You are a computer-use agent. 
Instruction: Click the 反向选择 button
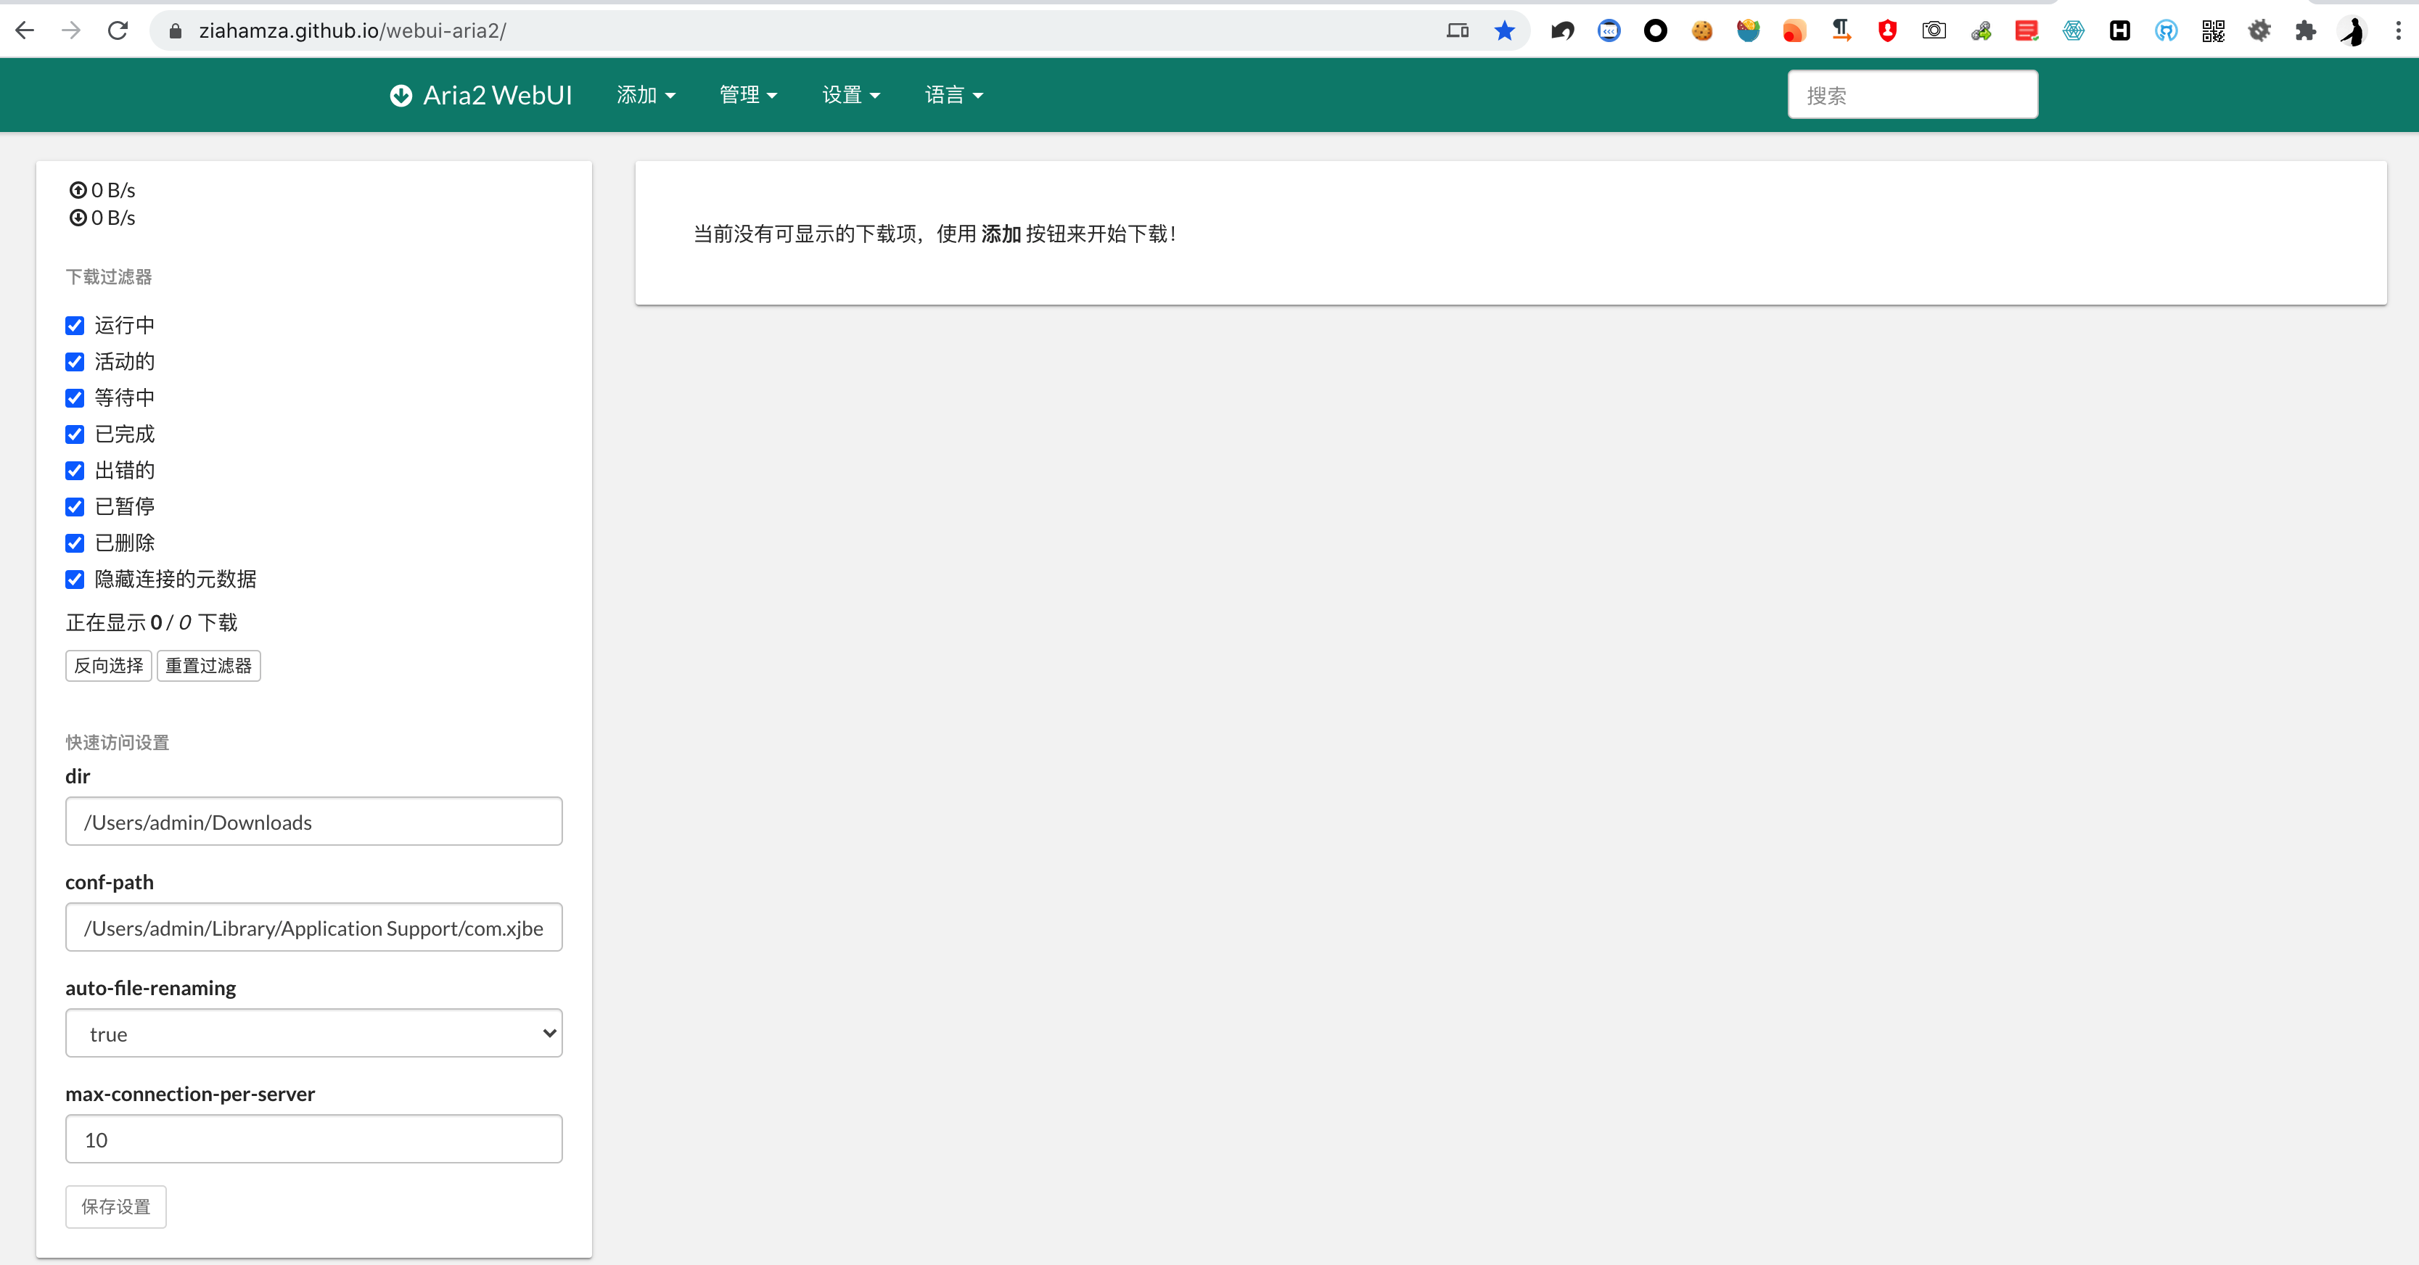pos(108,666)
